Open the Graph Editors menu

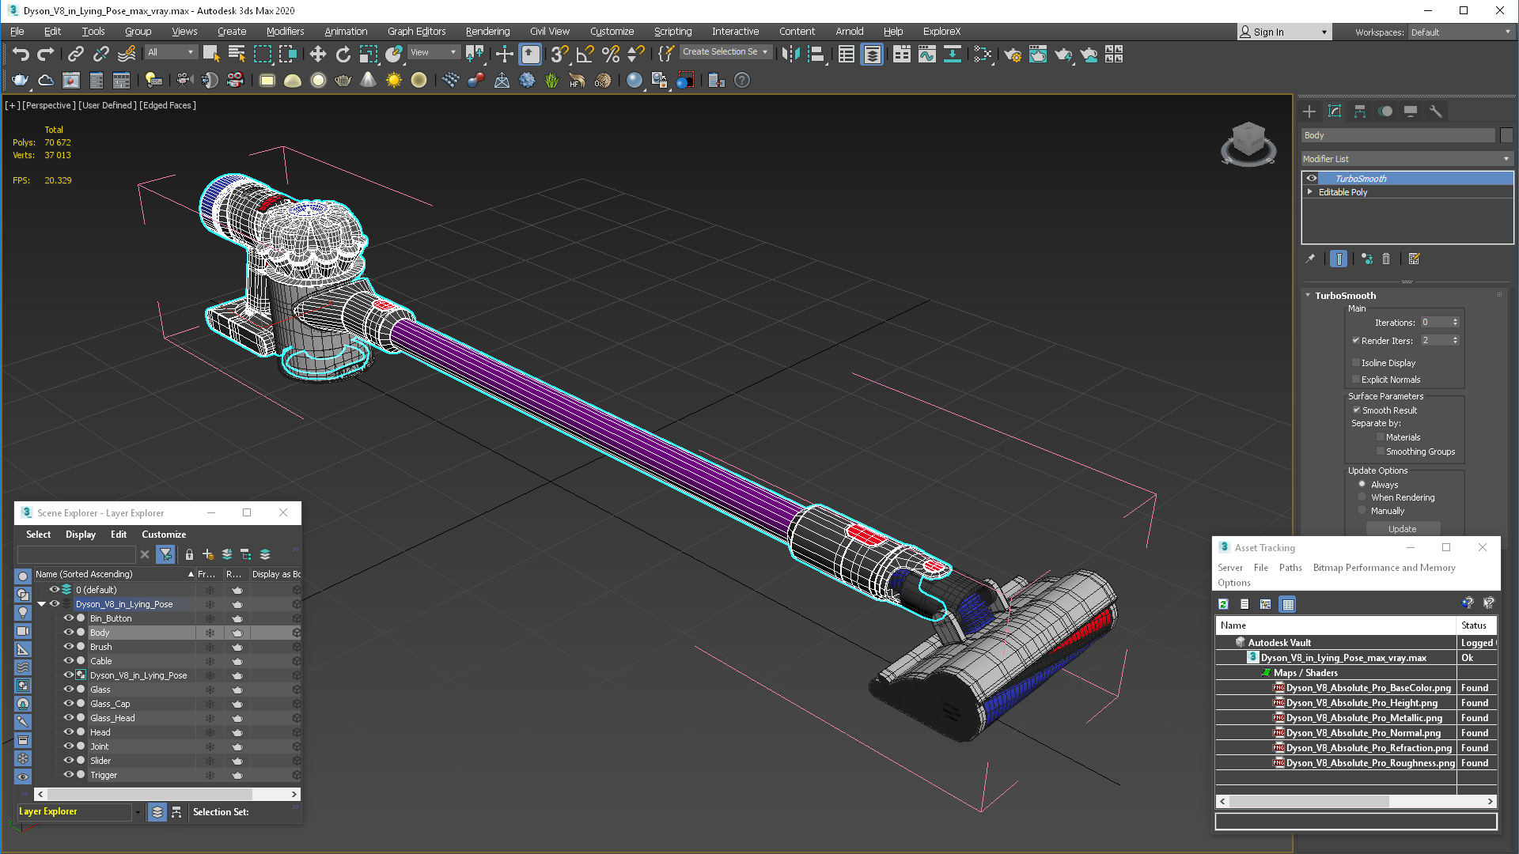click(416, 32)
